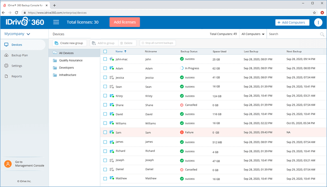Viewport: 327px width, 187px height.
Task: Click the Cancelled status icon for Daniel
Action: [x=182, y=169]
